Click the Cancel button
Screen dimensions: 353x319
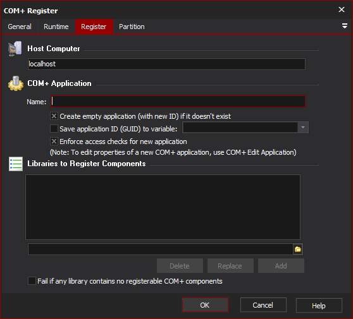263,305
